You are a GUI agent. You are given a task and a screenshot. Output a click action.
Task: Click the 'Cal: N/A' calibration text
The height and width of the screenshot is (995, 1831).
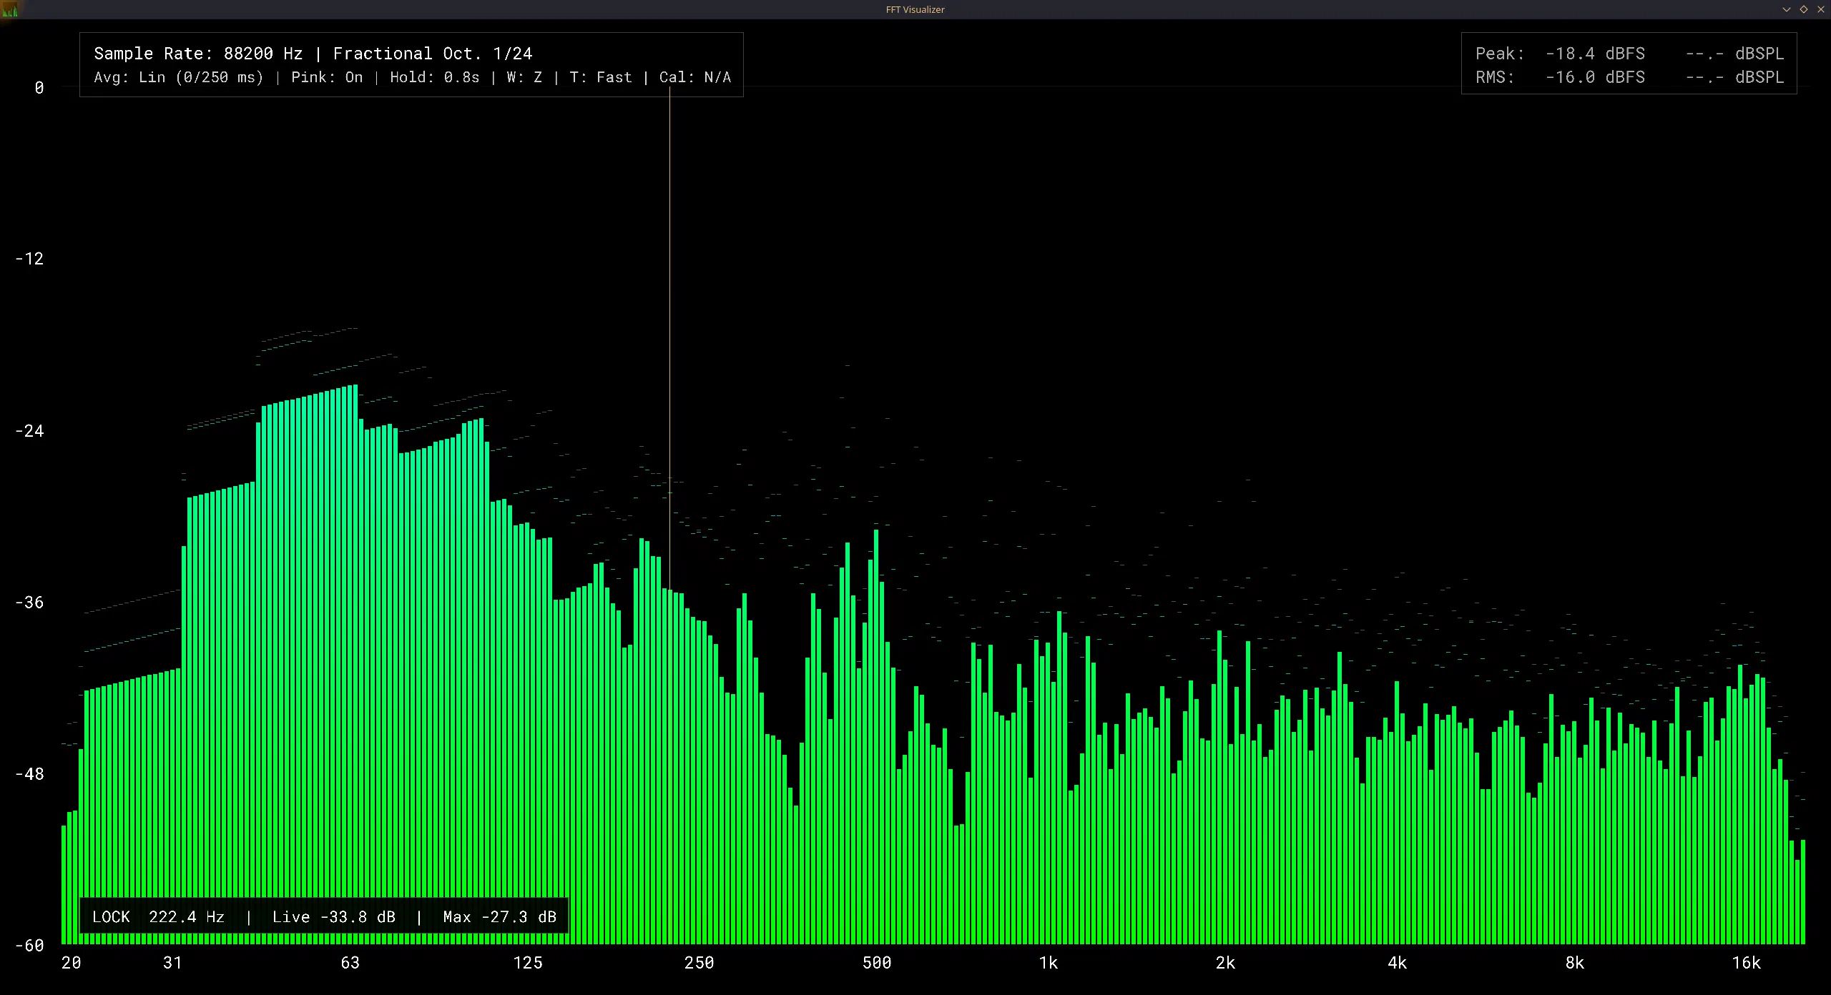click(x=695, y=77)
